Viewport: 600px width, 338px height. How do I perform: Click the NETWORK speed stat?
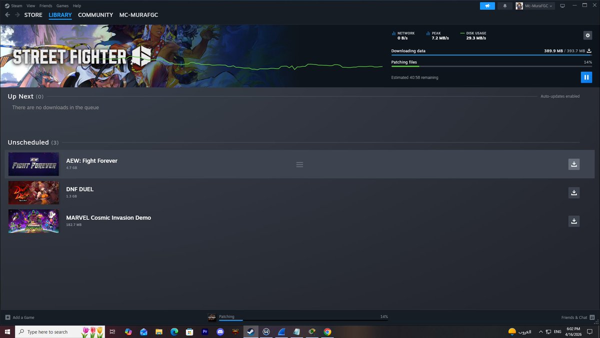click(x=403, y=36)
